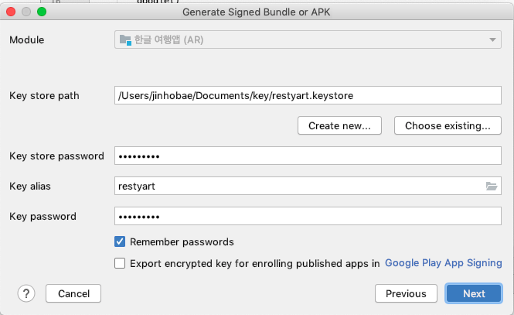The image size is (514, 315).
Task: Open the Google Play App Signing link
Action: point(443,263)
